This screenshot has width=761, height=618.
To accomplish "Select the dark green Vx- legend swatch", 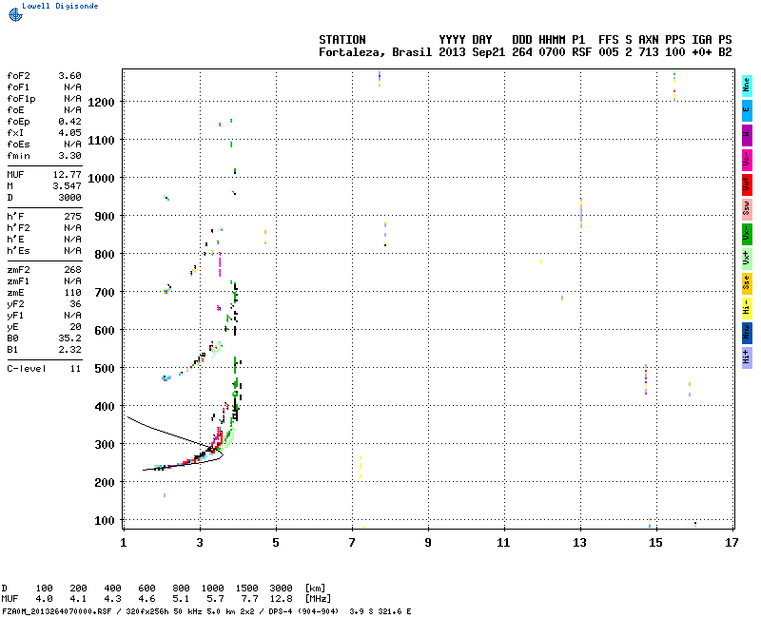I will [x=747, y=234].
